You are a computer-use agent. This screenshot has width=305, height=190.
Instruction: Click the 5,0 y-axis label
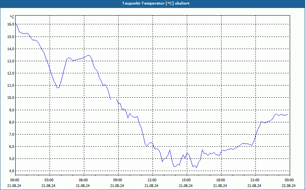tap(11, 159)
